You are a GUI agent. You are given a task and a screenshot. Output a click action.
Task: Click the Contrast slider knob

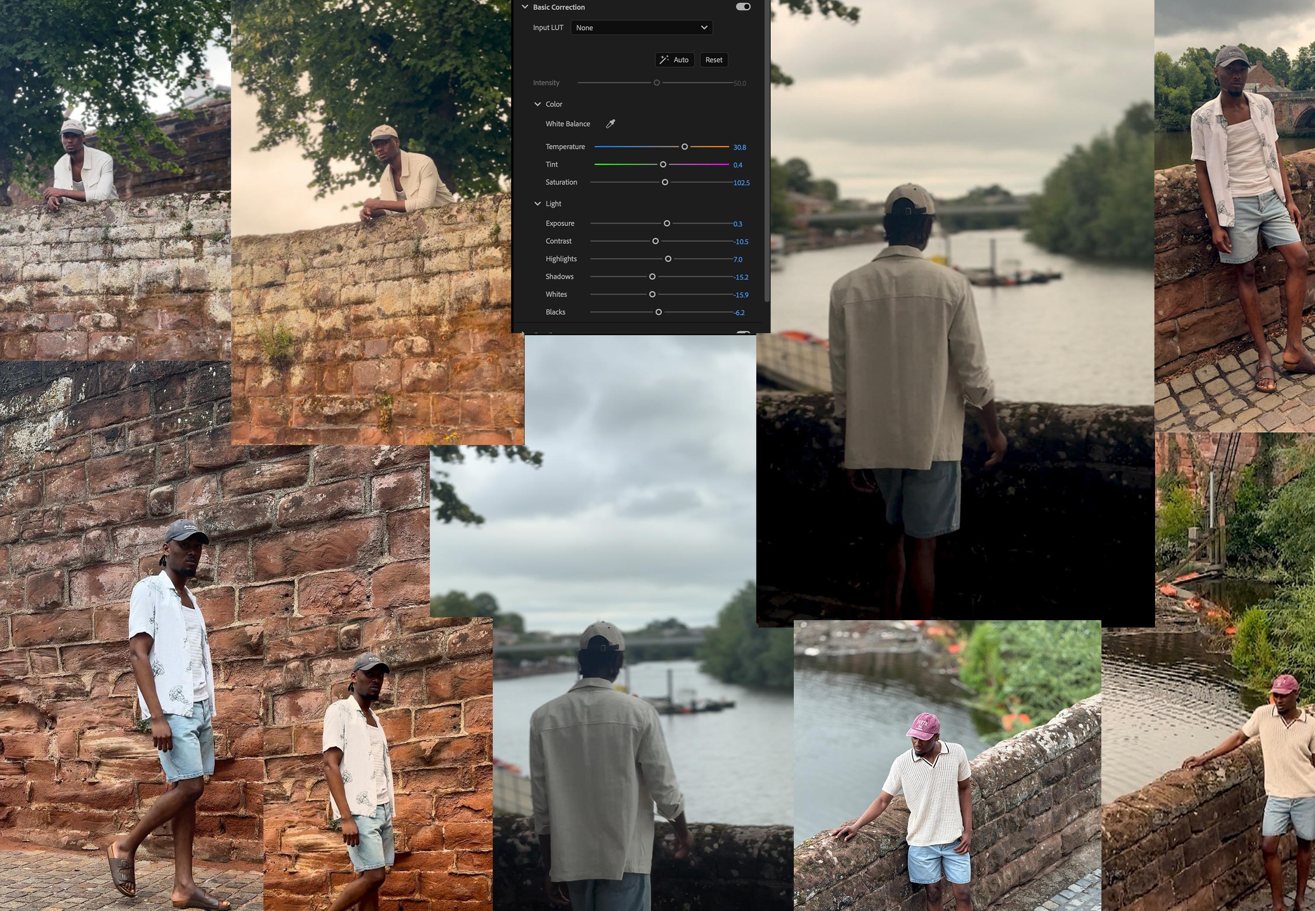tap(655, 241)
